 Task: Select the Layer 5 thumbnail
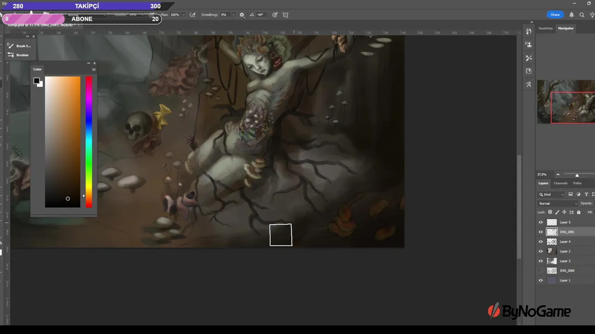coord(552,222)
